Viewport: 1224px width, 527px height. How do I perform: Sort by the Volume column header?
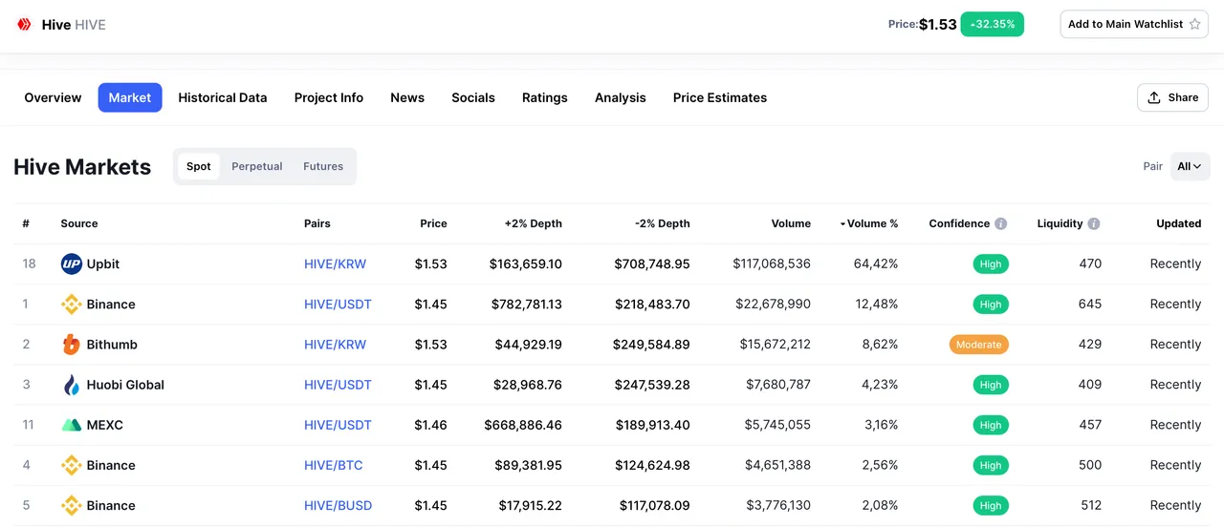[791, 223]
